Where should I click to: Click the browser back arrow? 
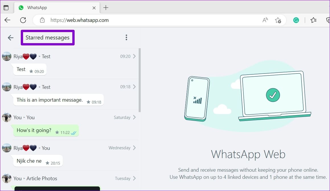point(7,20)
